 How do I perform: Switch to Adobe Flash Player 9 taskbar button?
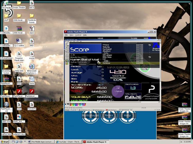pos(96,142)
